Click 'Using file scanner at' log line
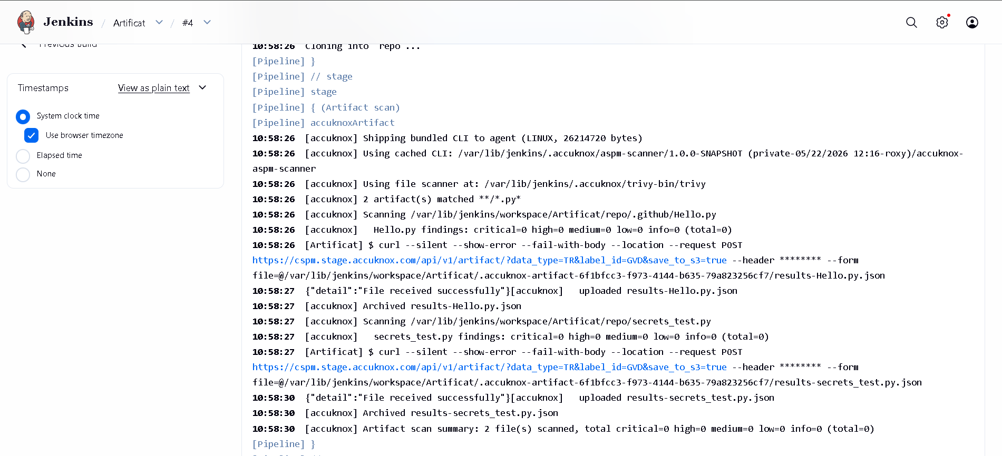1002x456 pixels. [x=479, y=184]
